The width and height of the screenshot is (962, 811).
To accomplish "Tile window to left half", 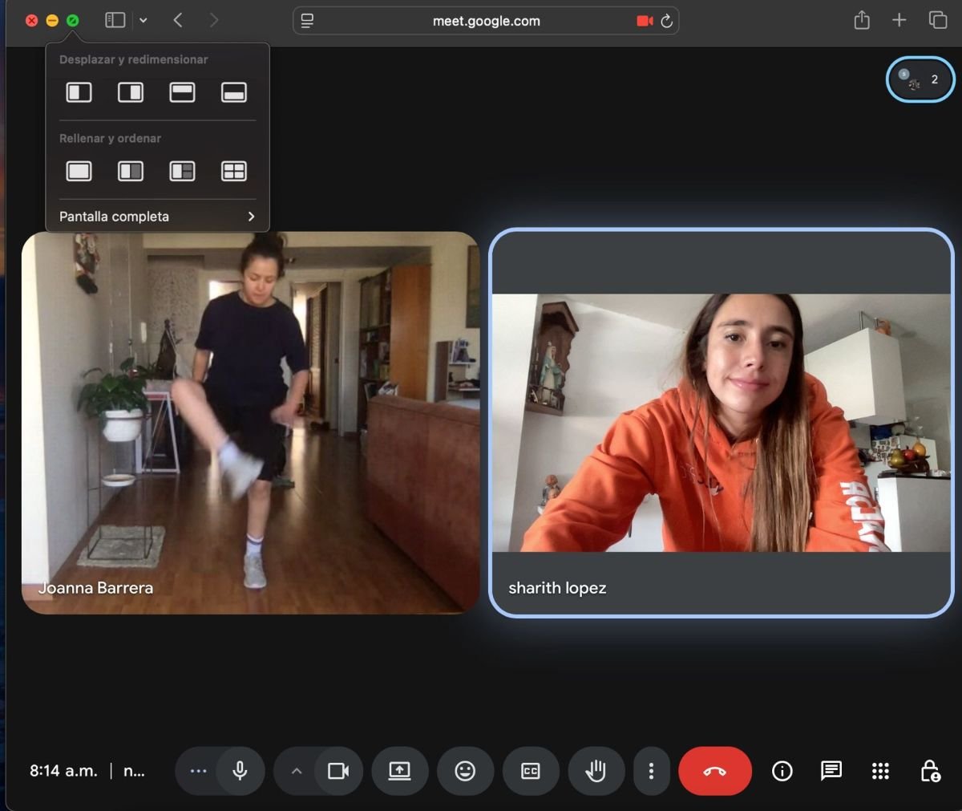I will click(x=79, y=92).
